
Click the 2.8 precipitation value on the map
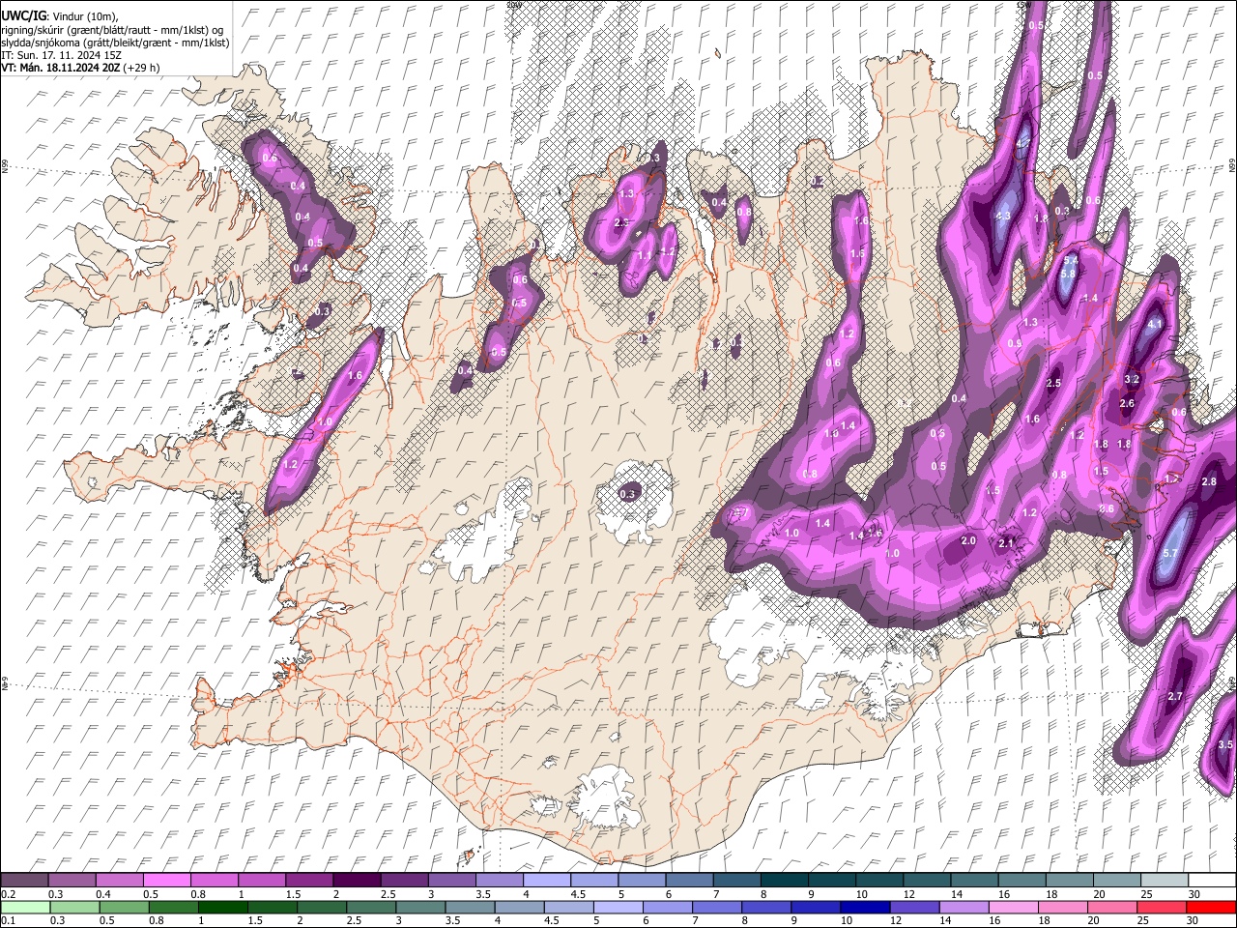[x=1208, y=481]
